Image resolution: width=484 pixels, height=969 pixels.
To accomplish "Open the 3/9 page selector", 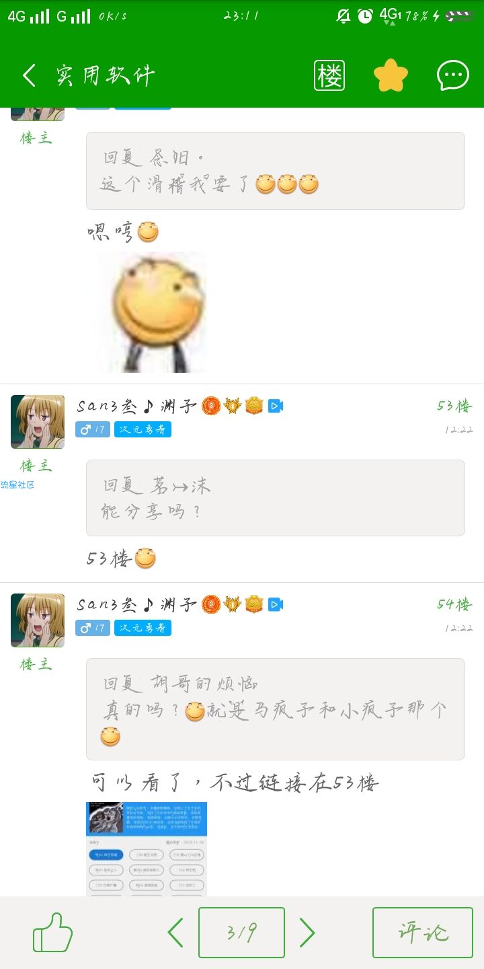I will [241, 933].
